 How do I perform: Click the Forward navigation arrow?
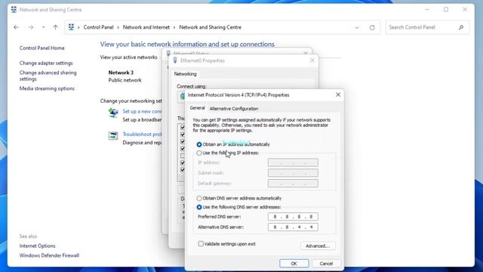(30, 27)
